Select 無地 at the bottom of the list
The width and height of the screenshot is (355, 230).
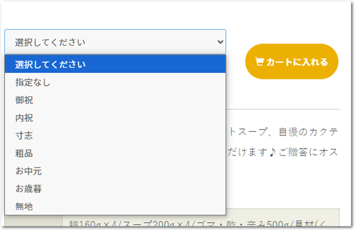115,206
